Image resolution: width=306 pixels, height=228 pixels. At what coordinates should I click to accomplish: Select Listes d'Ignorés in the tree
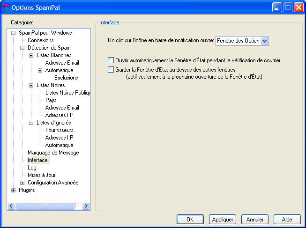[54, 123]
